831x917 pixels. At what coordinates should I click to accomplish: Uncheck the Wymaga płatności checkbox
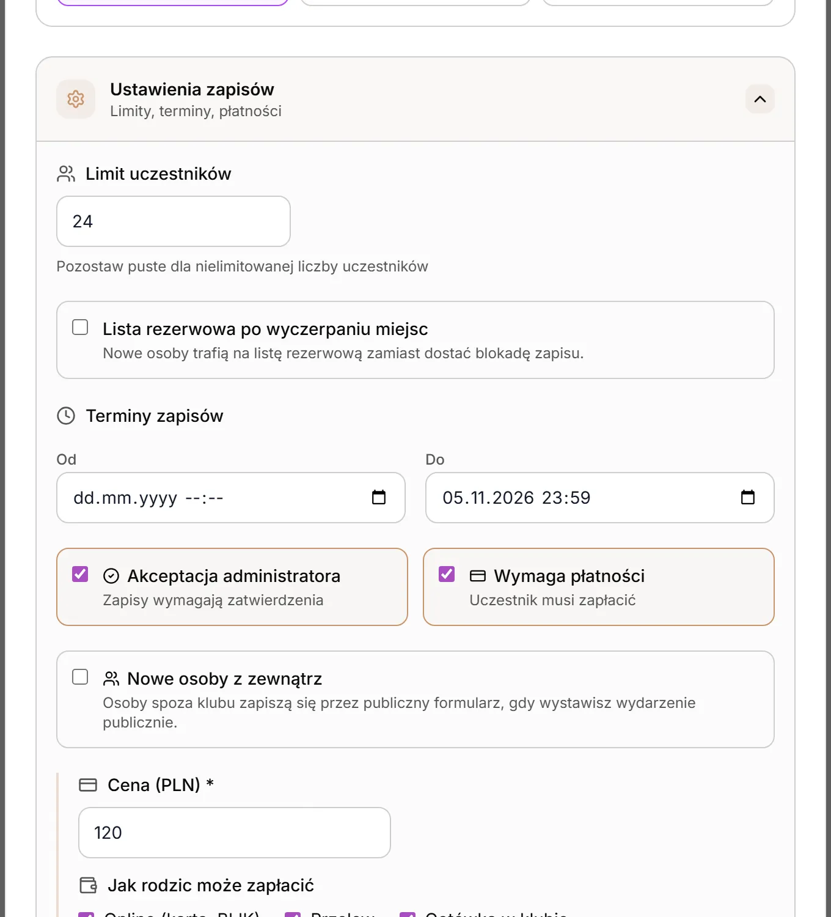(447, 575)
